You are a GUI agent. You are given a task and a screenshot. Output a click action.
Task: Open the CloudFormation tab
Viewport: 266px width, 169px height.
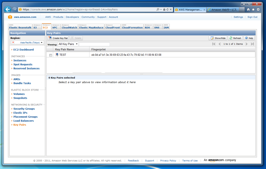pos(132,27)
